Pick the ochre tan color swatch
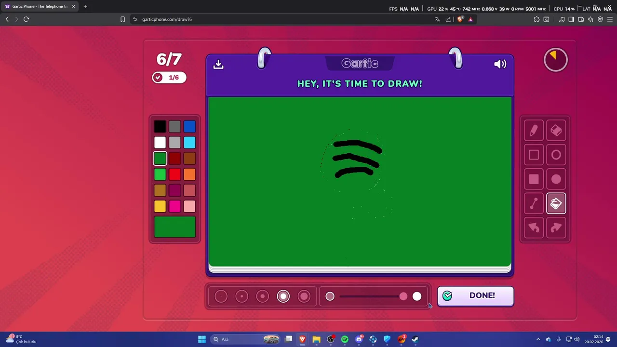Image resolution: width=617 pixels, height=347 pixels. [160, 190]
